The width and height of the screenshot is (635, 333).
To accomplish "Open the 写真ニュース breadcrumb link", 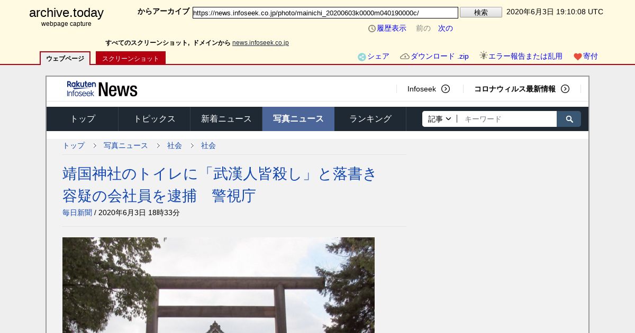I will tap(126, 145).
